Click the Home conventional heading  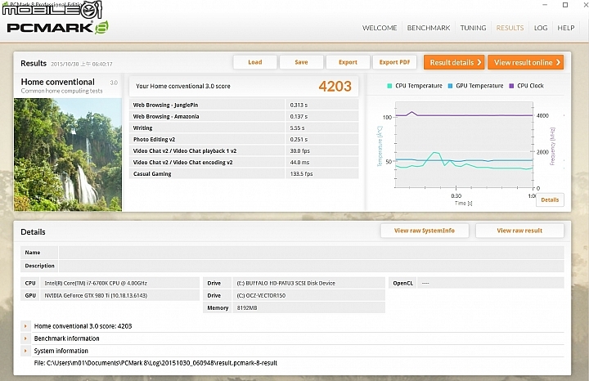[58, 82]
